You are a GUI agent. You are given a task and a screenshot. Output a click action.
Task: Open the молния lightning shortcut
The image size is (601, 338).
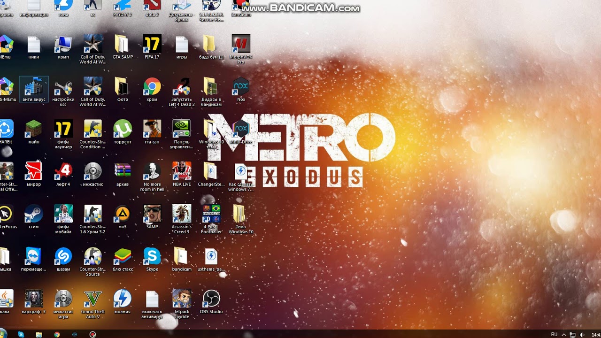tap(123, 302)
